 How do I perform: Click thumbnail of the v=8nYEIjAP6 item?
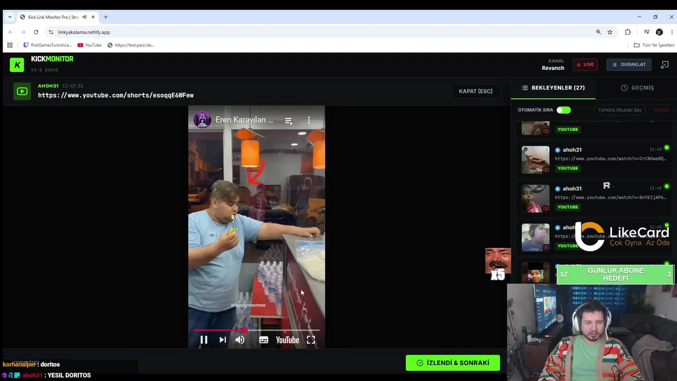pos(535,198)
